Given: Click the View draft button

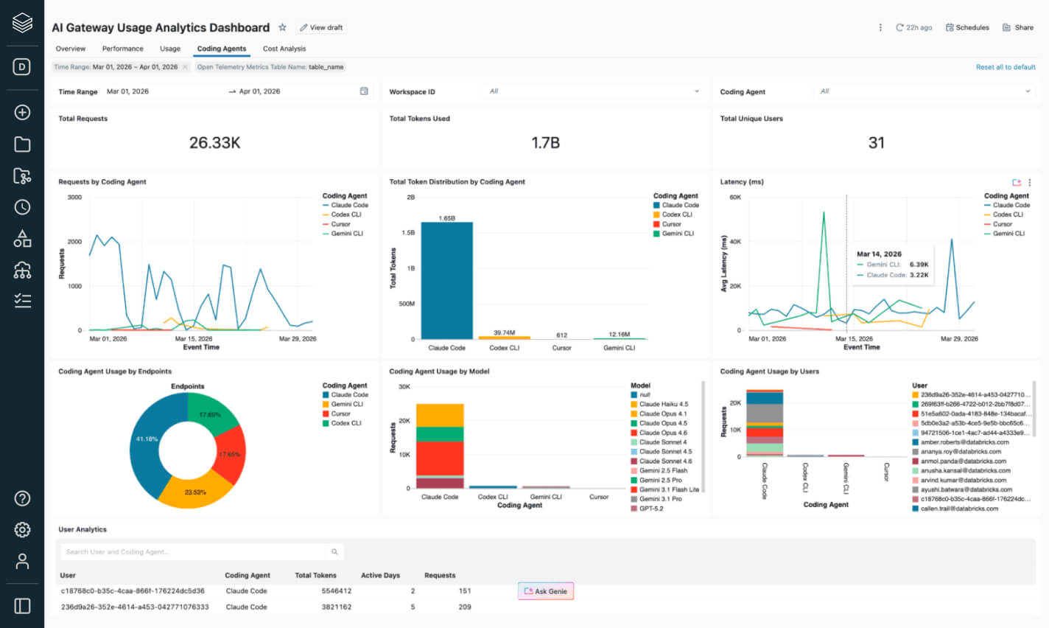Looking at the screenshot, I should 321,27.
